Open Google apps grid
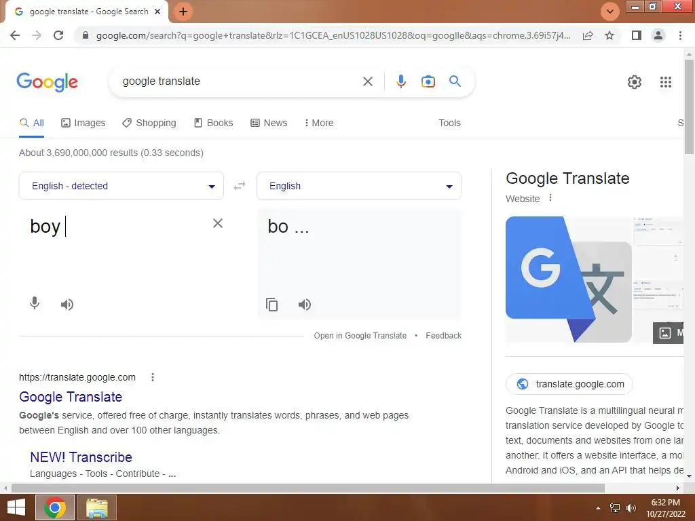 666,82
